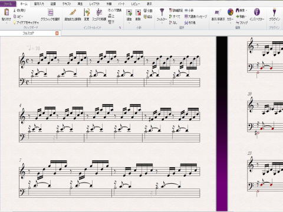Select the ホーム (Home) ribbon tab
The width and height of the screenshot is (283, 212).
click(x=24, y=4)
